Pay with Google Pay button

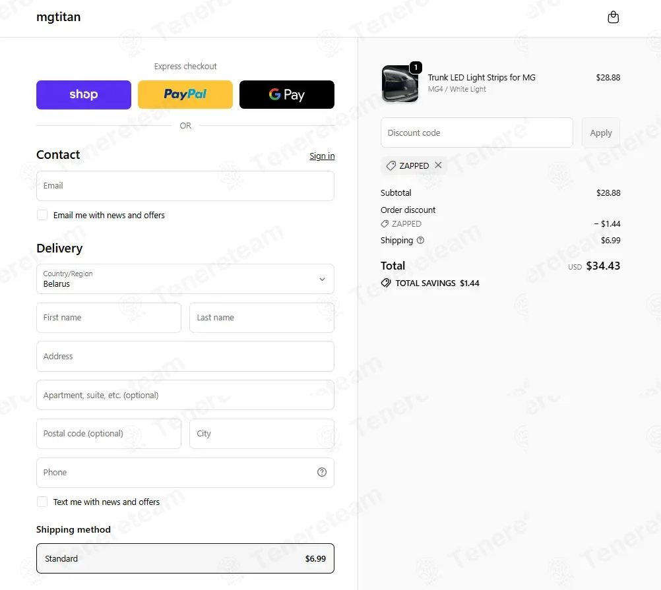pos(287,95)
